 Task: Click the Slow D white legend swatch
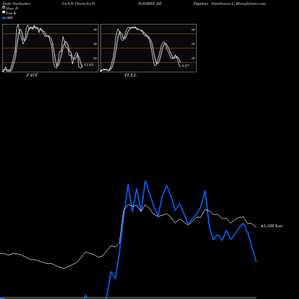click(x=4, y=7)
